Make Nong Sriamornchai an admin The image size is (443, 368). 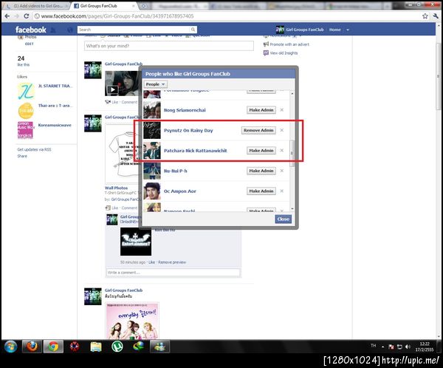coord(261,110)
